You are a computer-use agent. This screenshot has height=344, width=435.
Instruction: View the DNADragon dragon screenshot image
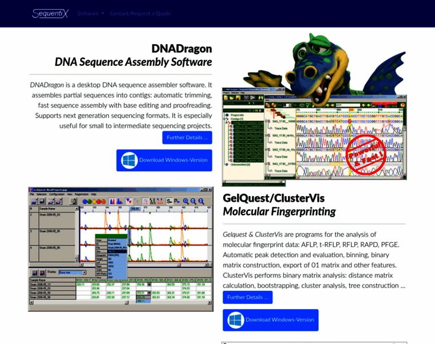(x=314, y=110)
